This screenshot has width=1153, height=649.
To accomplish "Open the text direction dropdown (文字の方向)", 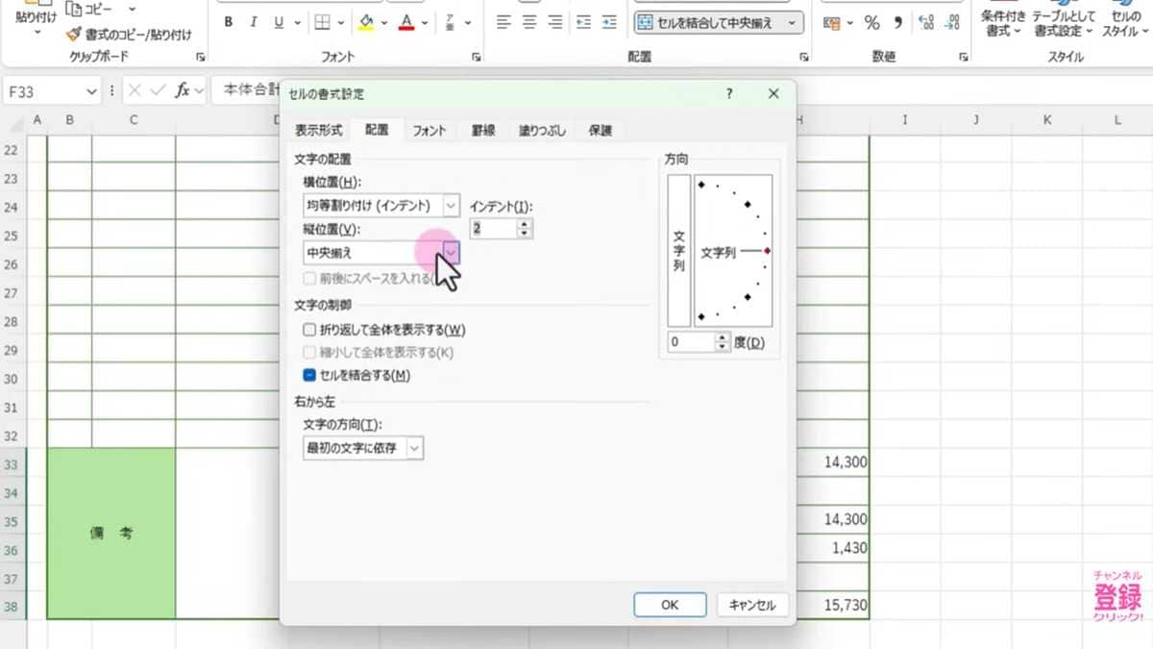I will tap(414, 448).
